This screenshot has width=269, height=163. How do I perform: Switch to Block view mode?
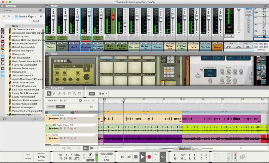[x=51, y=107]
